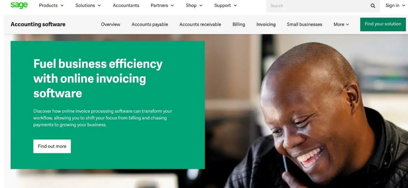This screenshot has width=408, height=188.
Task: Click the Find your solution button
Action: coord(383,24)
